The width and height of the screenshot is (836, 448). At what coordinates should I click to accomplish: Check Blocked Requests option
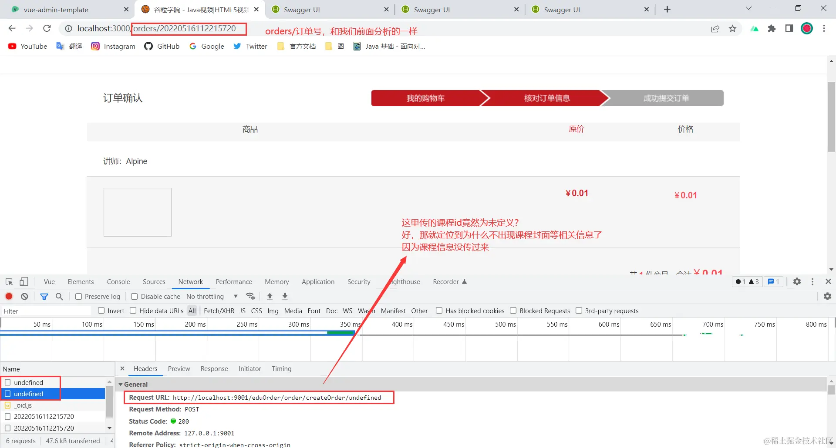[x=513, y=311]
